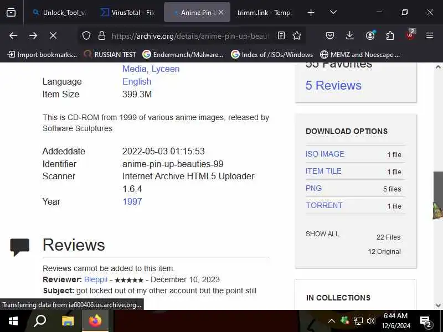Open Index of /ISOs/Windows bookmark
This screenshot has width=443, height=332.
pos(272,54)
